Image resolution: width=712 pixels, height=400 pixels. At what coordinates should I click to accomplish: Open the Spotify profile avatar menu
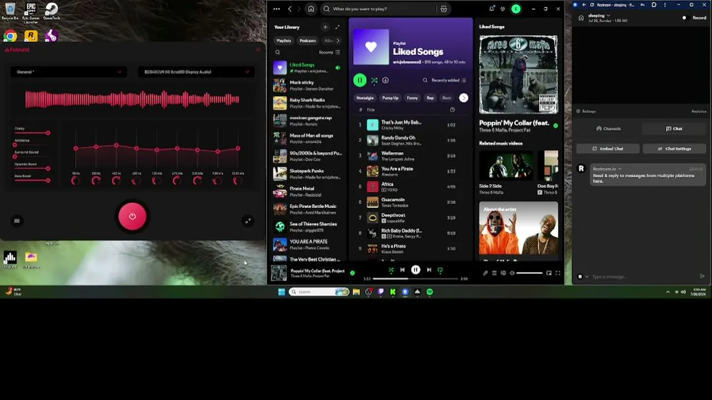[516, 9]
